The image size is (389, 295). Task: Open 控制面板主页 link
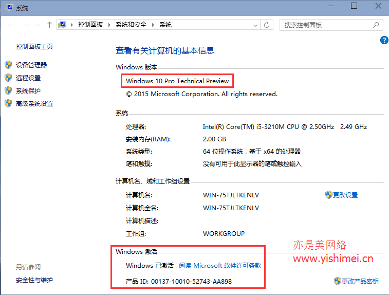(34, 47)
